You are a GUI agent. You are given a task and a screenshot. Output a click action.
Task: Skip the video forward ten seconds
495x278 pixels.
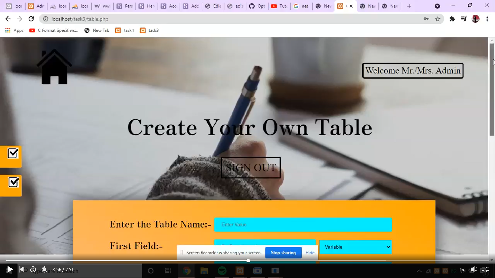pyautogui.click(x=44, y=270)
